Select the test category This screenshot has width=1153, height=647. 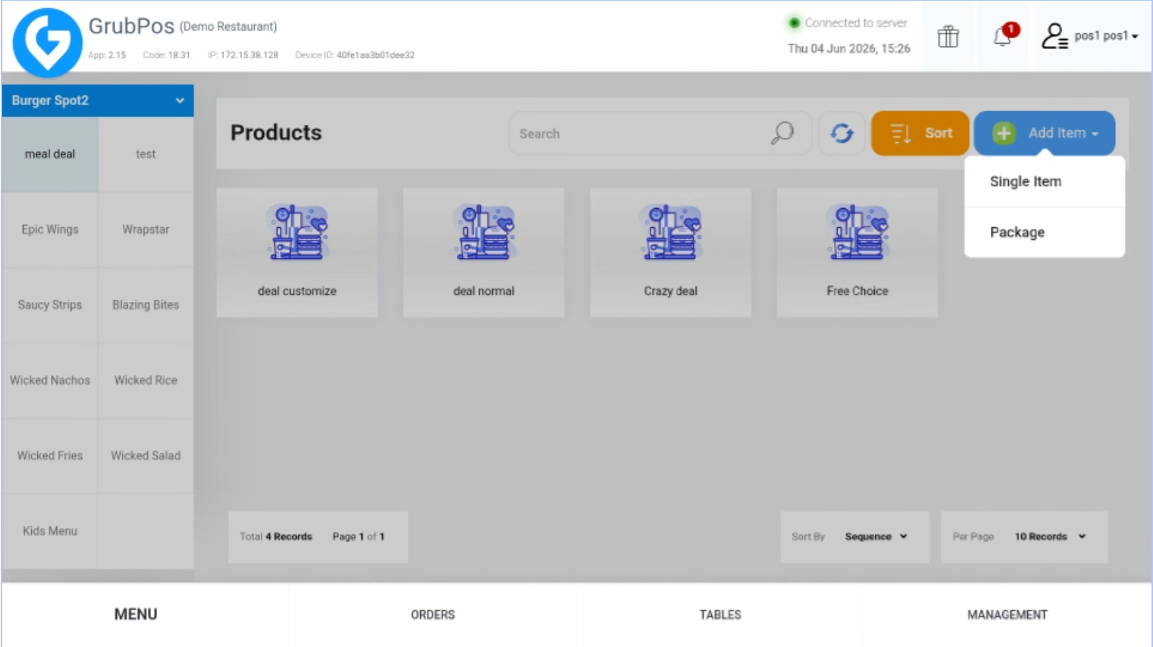click(146, 154)
